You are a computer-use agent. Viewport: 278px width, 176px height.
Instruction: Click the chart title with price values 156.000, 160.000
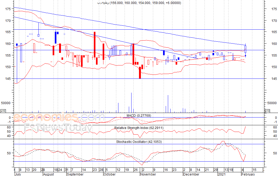pyautogui.click(x=139, y=3)
